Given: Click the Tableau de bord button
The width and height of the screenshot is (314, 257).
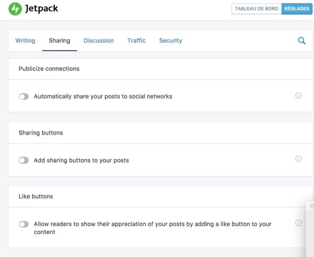Looking at the screenshot, I should (x=256, y=9).
